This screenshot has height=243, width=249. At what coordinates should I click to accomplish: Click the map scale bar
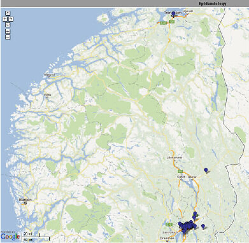(36, 237)
